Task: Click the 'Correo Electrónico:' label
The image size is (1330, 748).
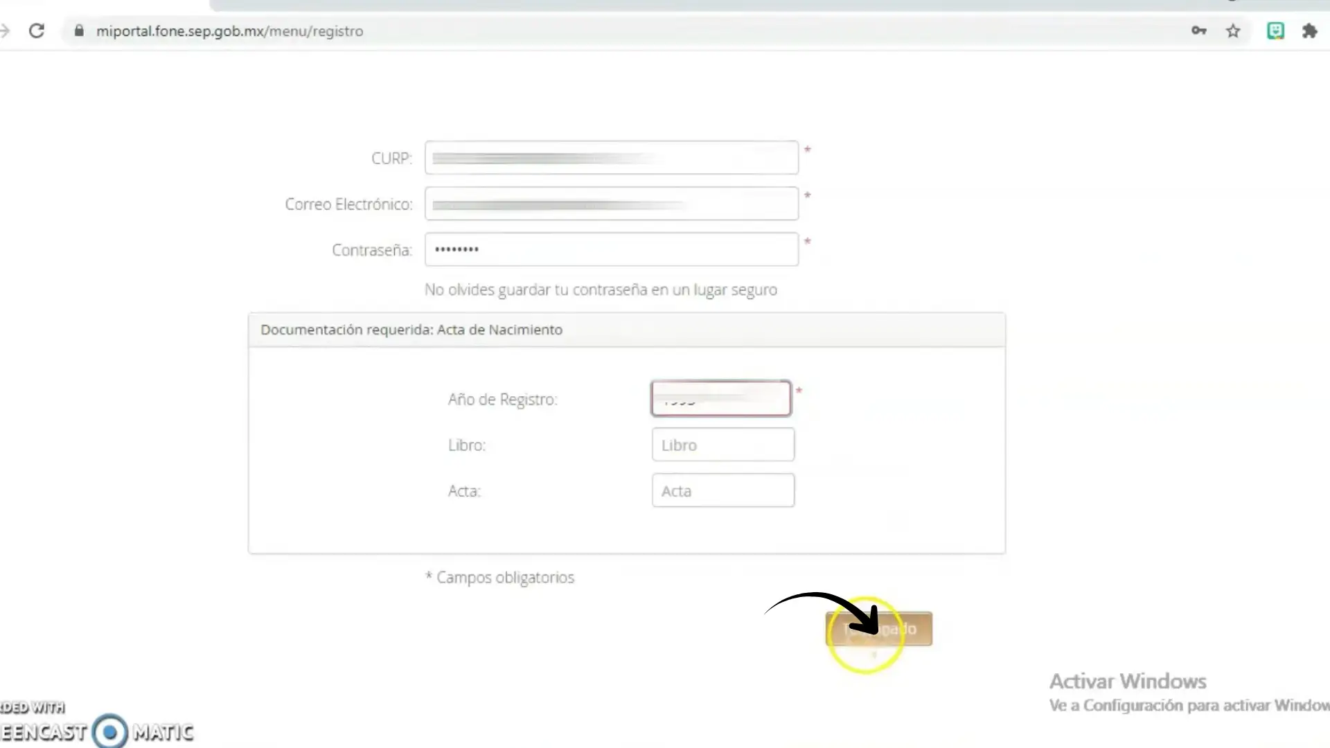Action: [348, 204]
